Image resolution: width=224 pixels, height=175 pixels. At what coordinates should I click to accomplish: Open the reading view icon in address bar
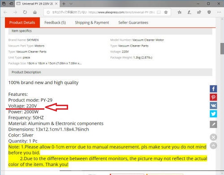159,12
